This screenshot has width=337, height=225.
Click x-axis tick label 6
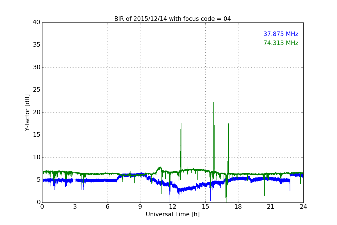point(107,207)
